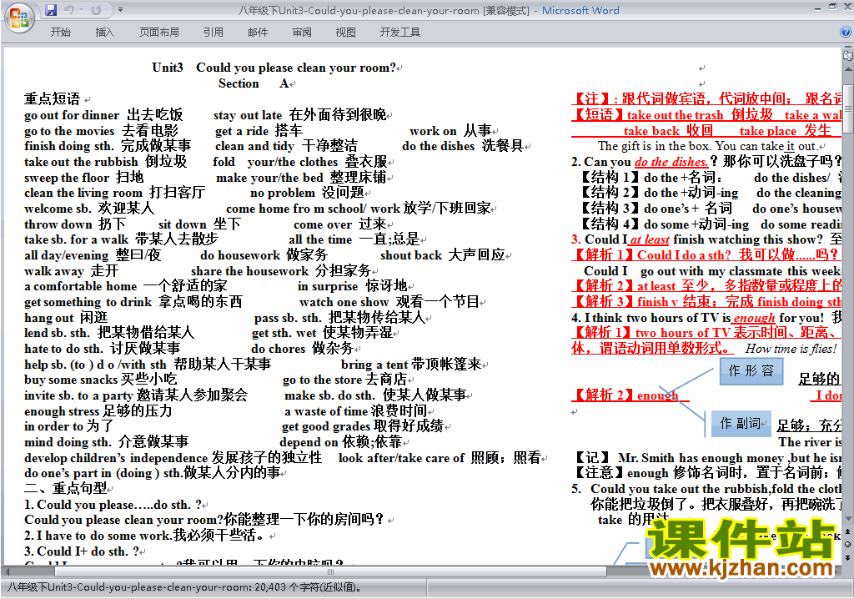
Task: Click the red underlined 'at least' text
Action: tap(649, 239)
